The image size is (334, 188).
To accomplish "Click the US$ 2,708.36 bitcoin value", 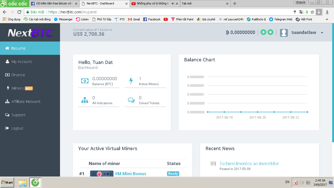I will click(89, 34).
